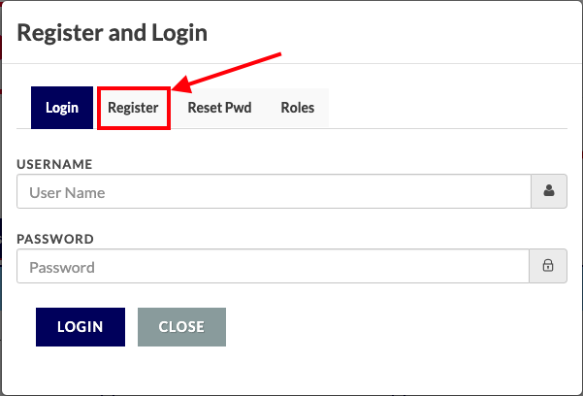Go to the Roles tab
This screenshot has width=583, height=396.
tap(298, 108)
